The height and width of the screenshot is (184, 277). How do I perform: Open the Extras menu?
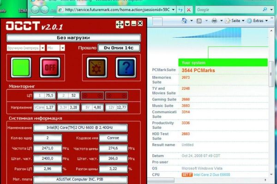pos(258,21)
